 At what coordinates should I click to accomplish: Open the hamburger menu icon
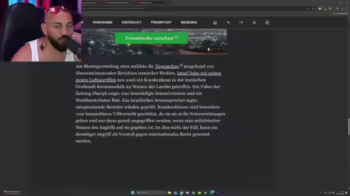click(267, 22)
